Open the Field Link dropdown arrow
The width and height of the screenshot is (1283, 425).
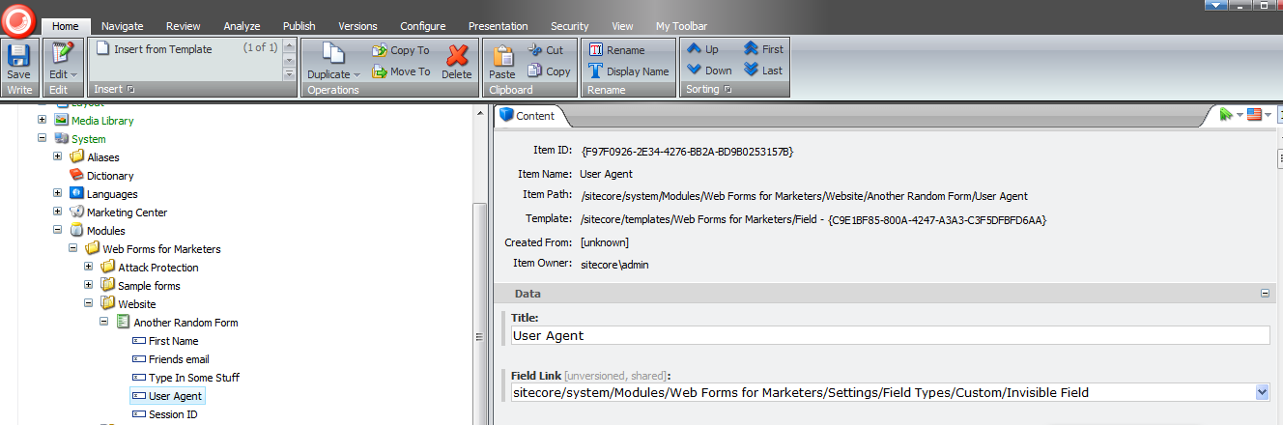pos(1261,392)
